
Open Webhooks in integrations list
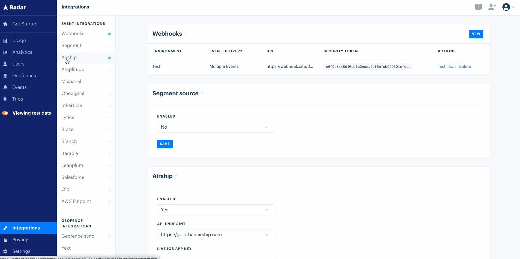click(x=86, y=34)
